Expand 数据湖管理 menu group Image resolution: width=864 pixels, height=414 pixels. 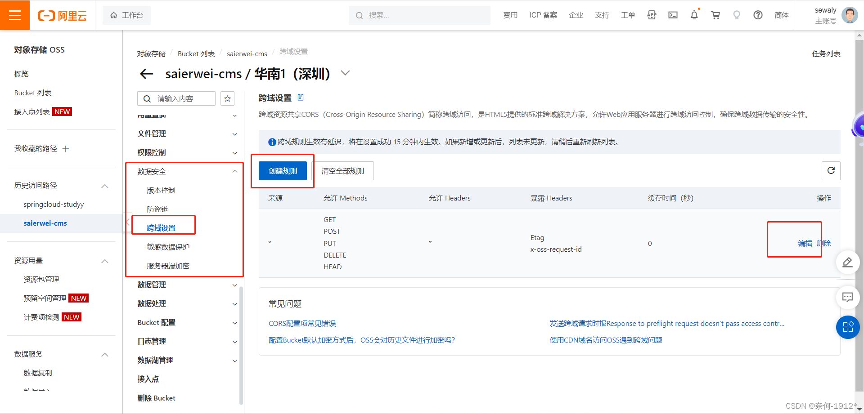point(187,361)
